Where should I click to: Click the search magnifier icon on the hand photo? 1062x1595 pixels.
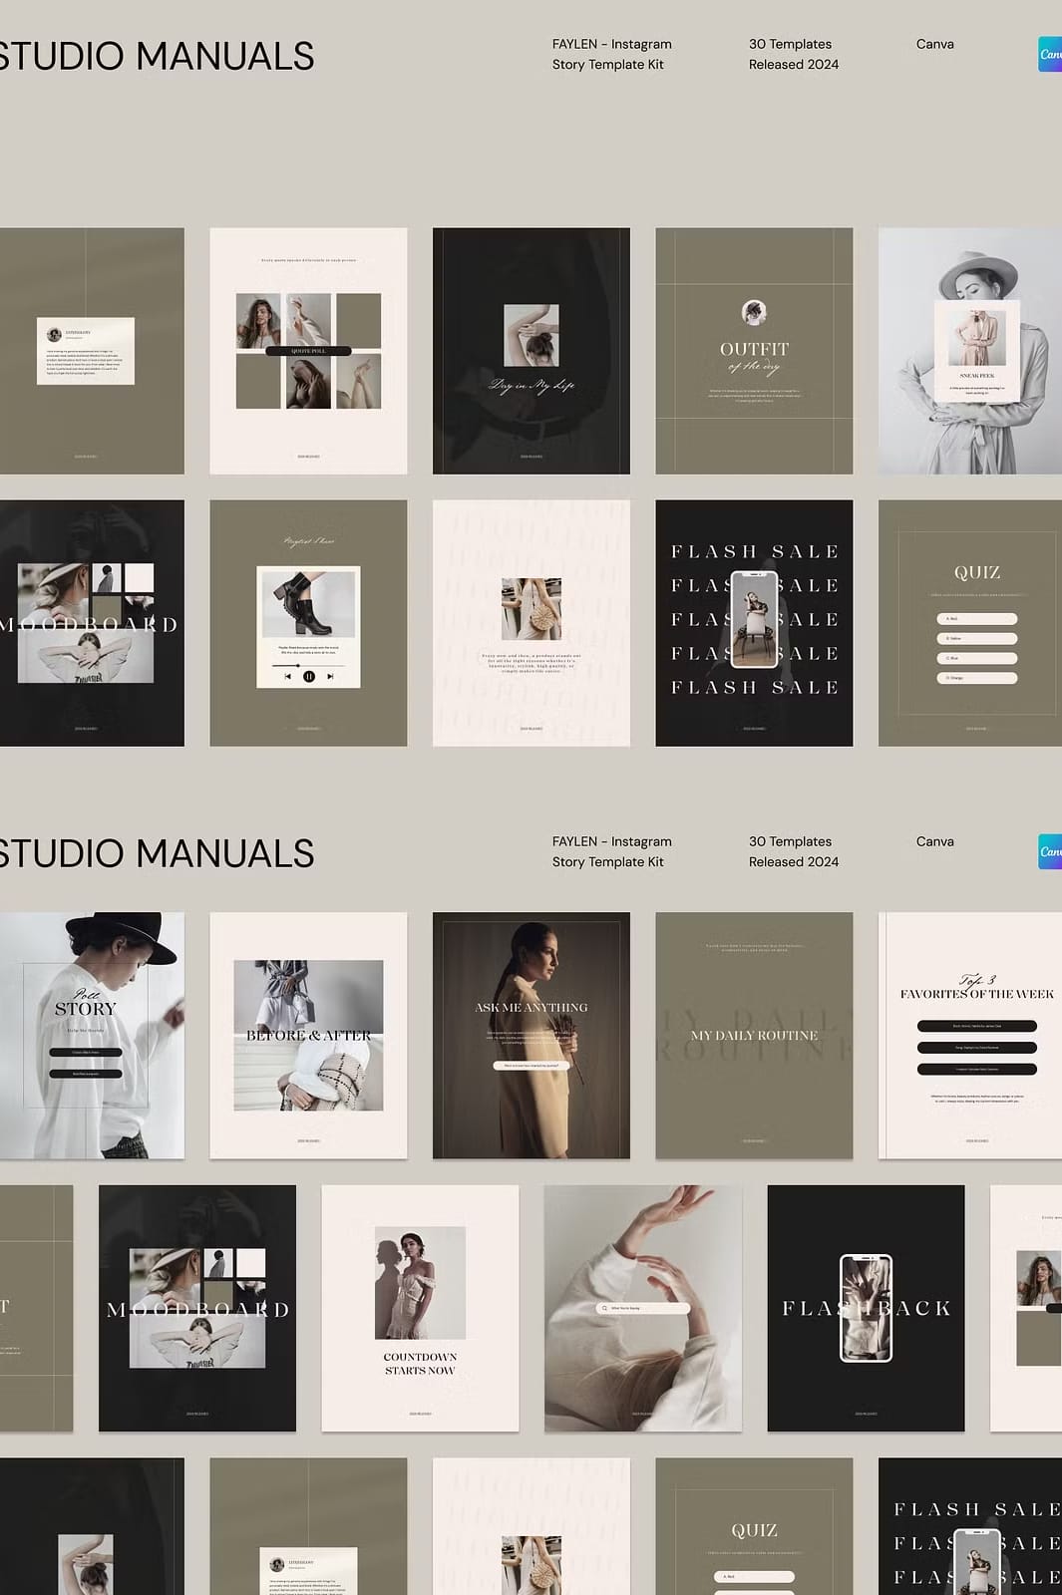click(604, 1308)
